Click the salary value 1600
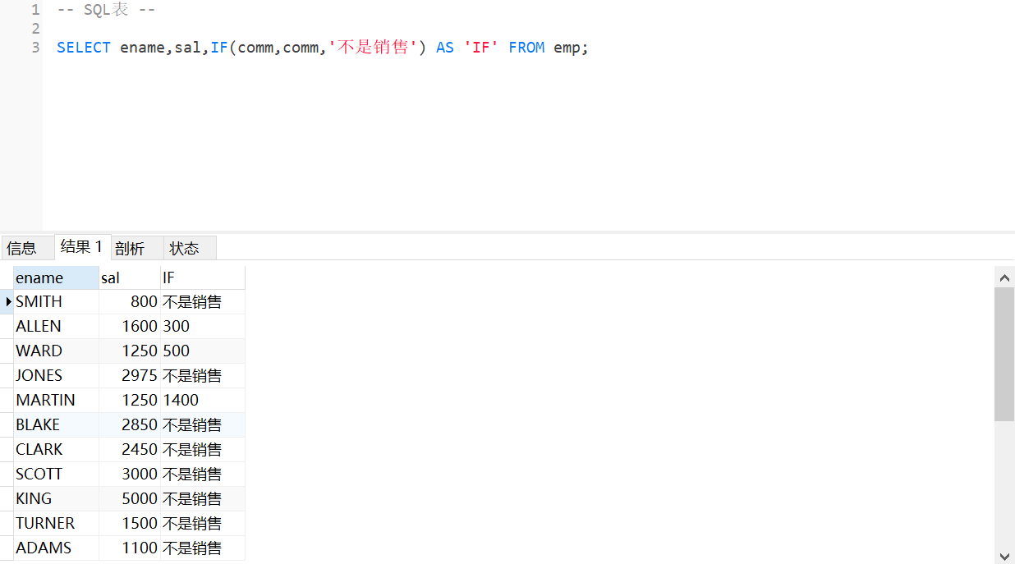1015x564 pixels. click(x=130, y=327)
